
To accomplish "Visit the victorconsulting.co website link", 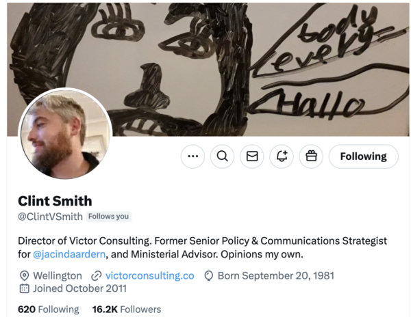I will point(150,275).
